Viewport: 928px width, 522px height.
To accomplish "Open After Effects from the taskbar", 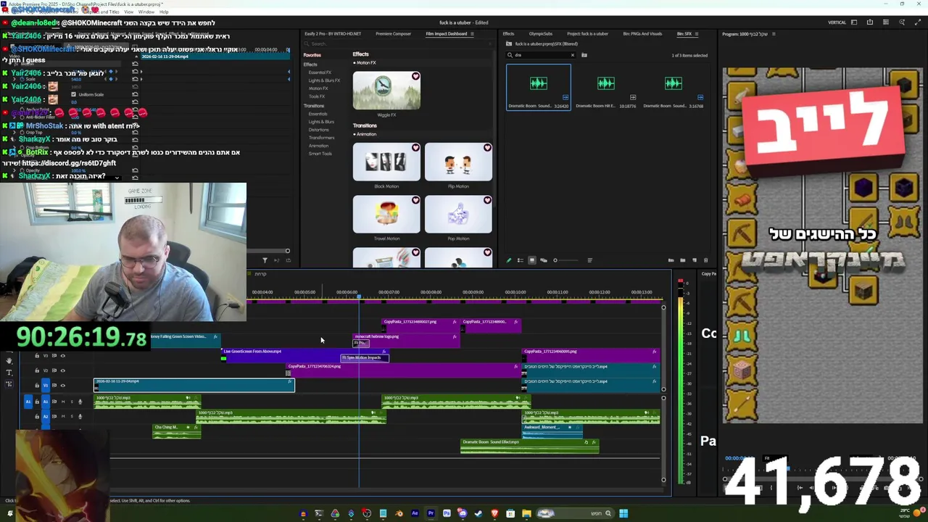I will [x=415, y=513].
